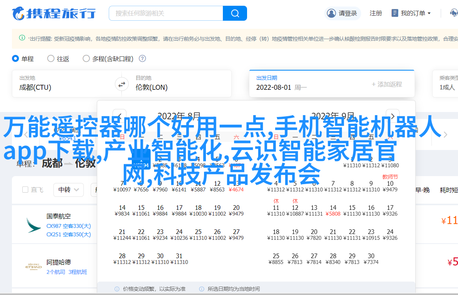
Task: Select the 往返 round-trip radio button
Action: [x=51, y=59]
